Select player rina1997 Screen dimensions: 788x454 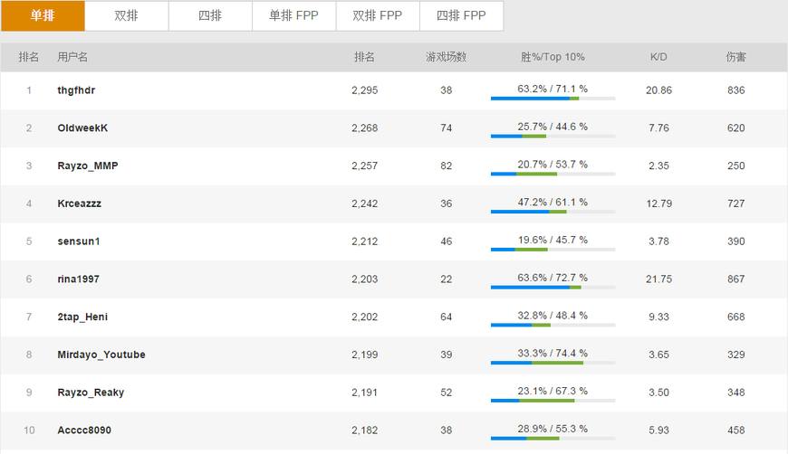(78, 279)
